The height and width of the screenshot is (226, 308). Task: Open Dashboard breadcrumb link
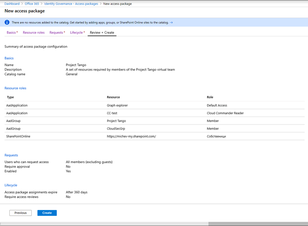click(12, 4)
